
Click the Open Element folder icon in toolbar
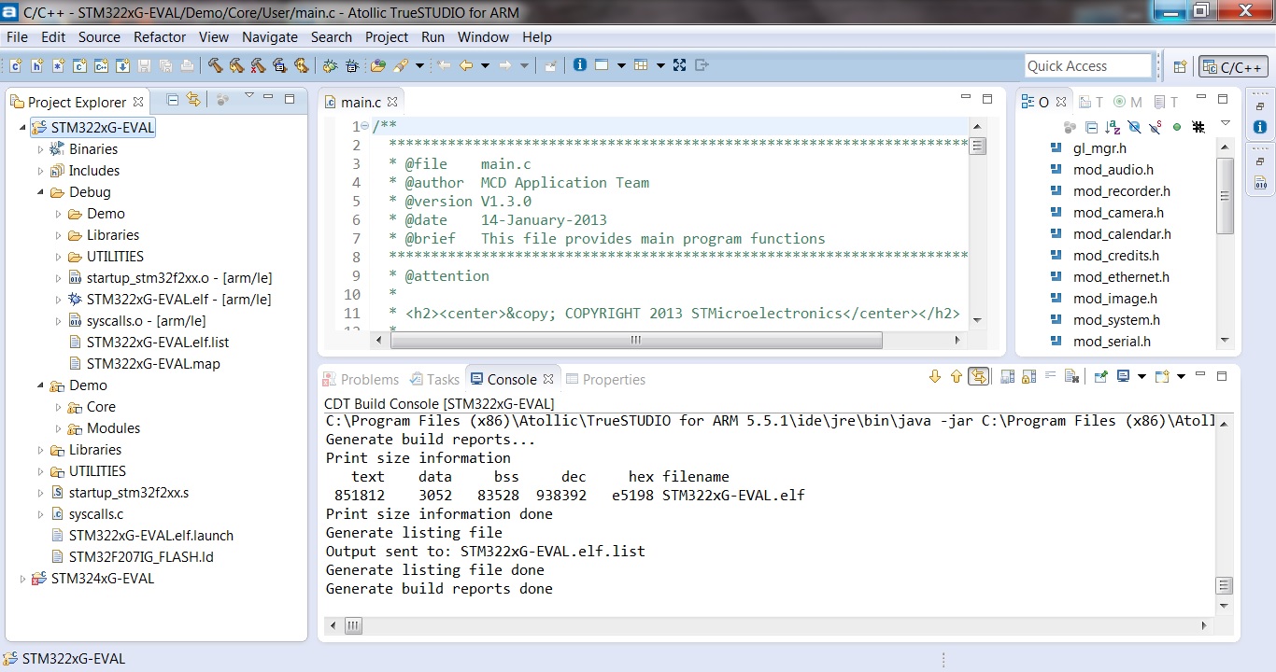[377, 65]
